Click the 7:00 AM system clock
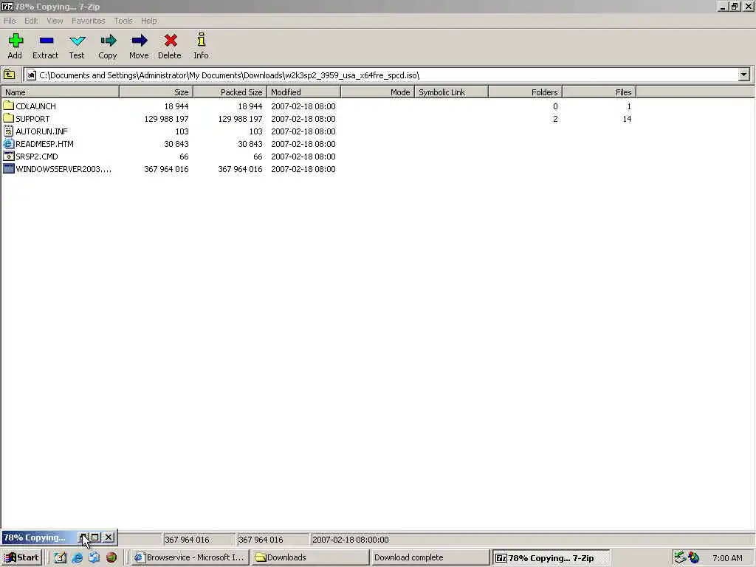The image size is (756, 567). pyautogui.click(x=727, y=558)
